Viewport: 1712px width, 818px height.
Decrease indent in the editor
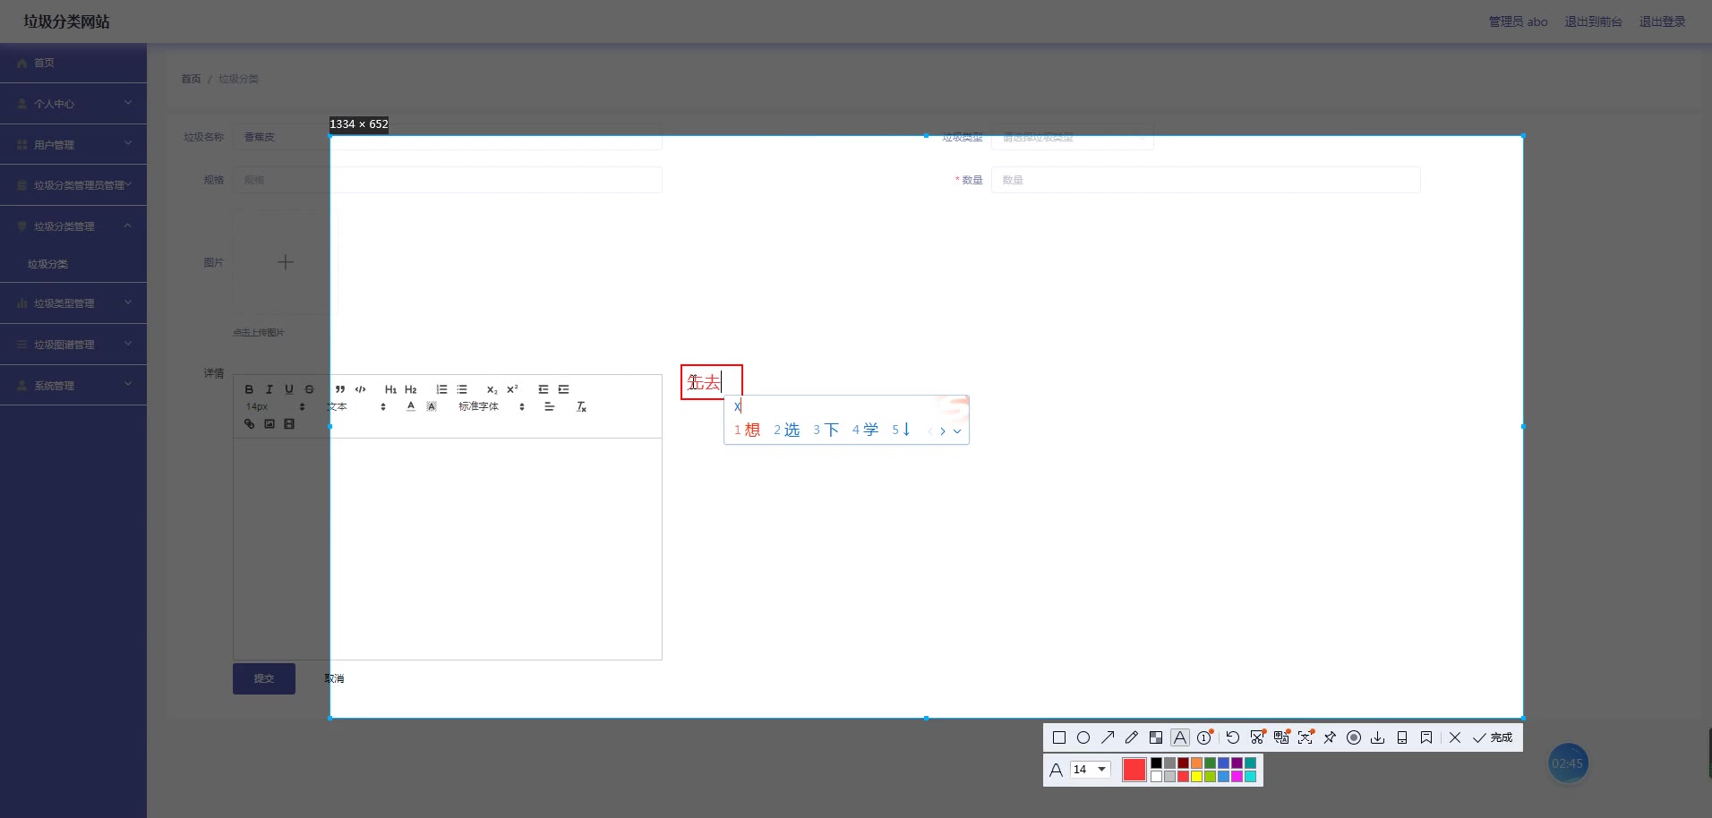544,389
